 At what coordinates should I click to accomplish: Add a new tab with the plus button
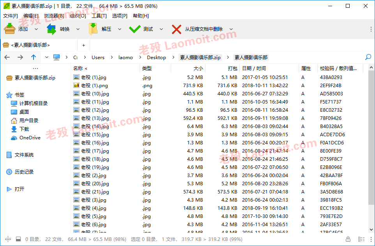(x=83, y=45)
